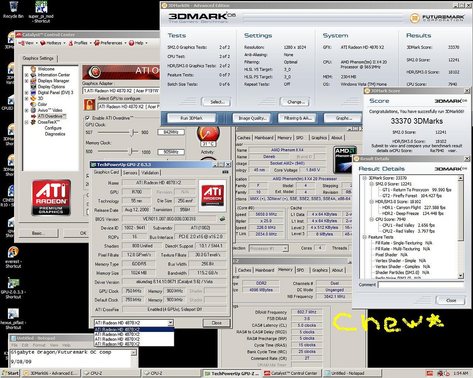473x378 pixels.
Task: Open the View menu in Catalyst Control Center
Action: tap(29, 43)
